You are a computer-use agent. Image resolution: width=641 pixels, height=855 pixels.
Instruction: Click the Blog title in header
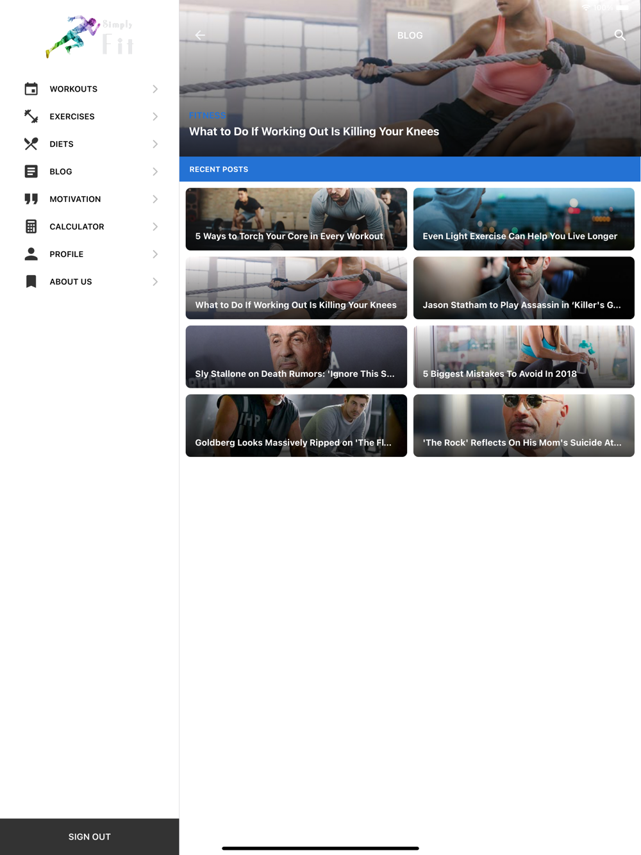pos(410,35)
